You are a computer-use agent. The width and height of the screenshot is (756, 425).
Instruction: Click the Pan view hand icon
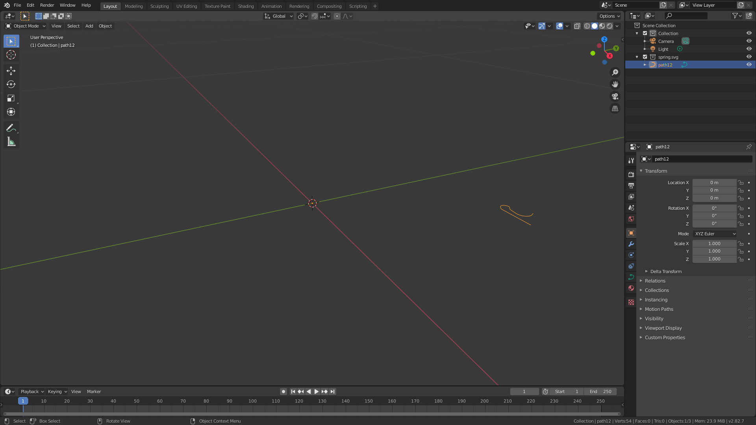tap(615, 84)
